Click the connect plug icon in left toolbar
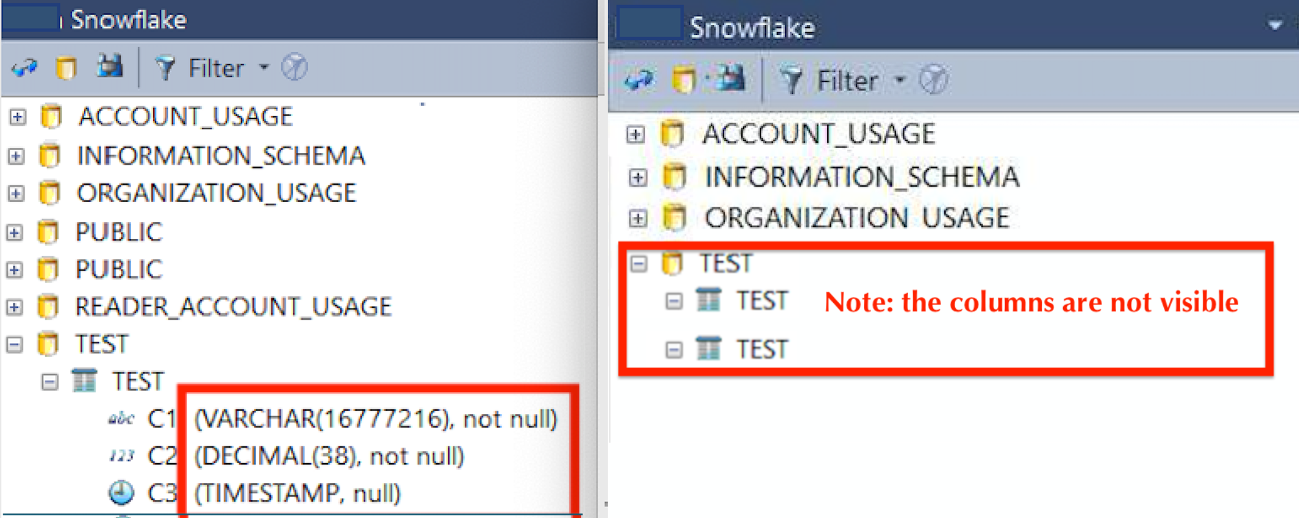Screen dimensions: 1299x518 pyautogui.click(x=25, y=67)
